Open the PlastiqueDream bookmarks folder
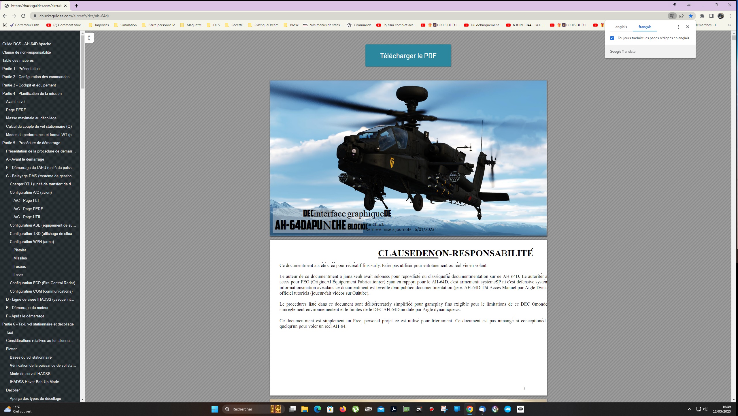Screen dimensions: 738x416 click(x=263, y=25)
